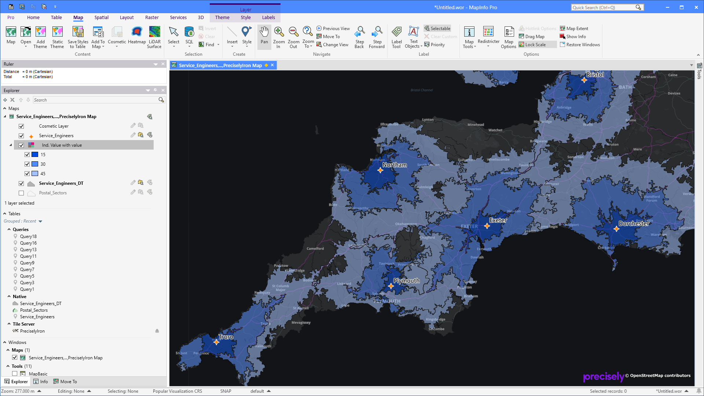
Task: Switch to the Layout ribbon tab
Action: pyautogui.click(x=126, y=17)
